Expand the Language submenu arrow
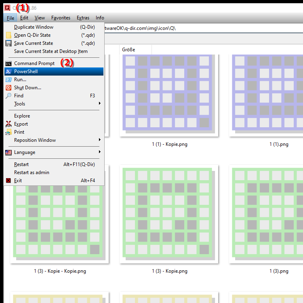The height and width of the screenshot is (303, 303). (x=100, y=151)
